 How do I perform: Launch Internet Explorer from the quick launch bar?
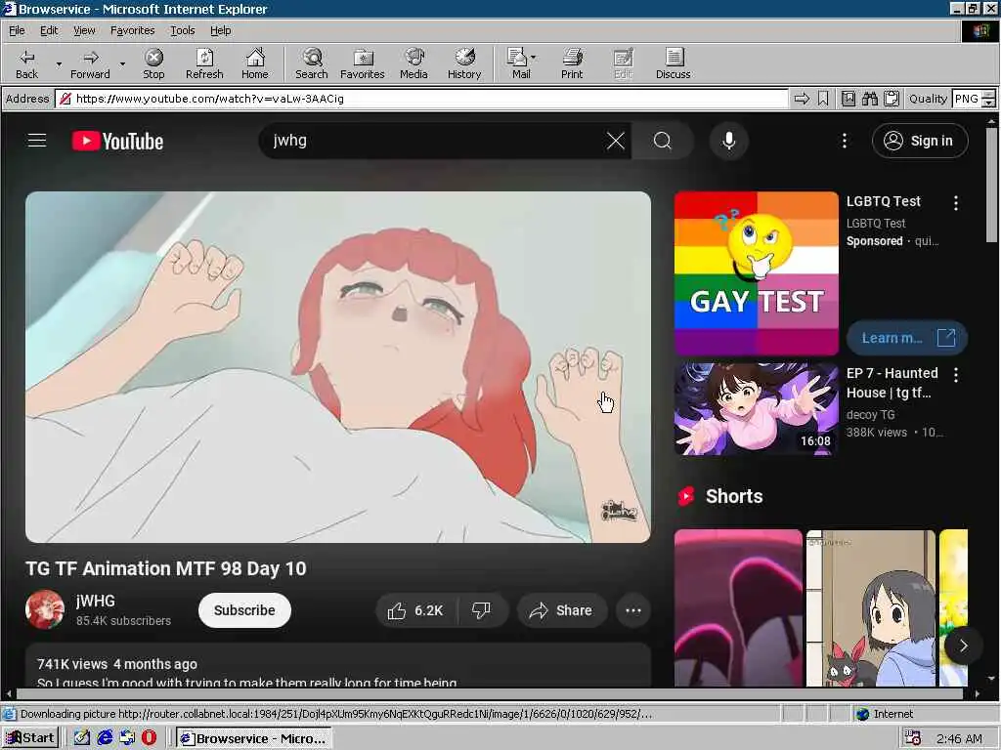tap(105, 738)
